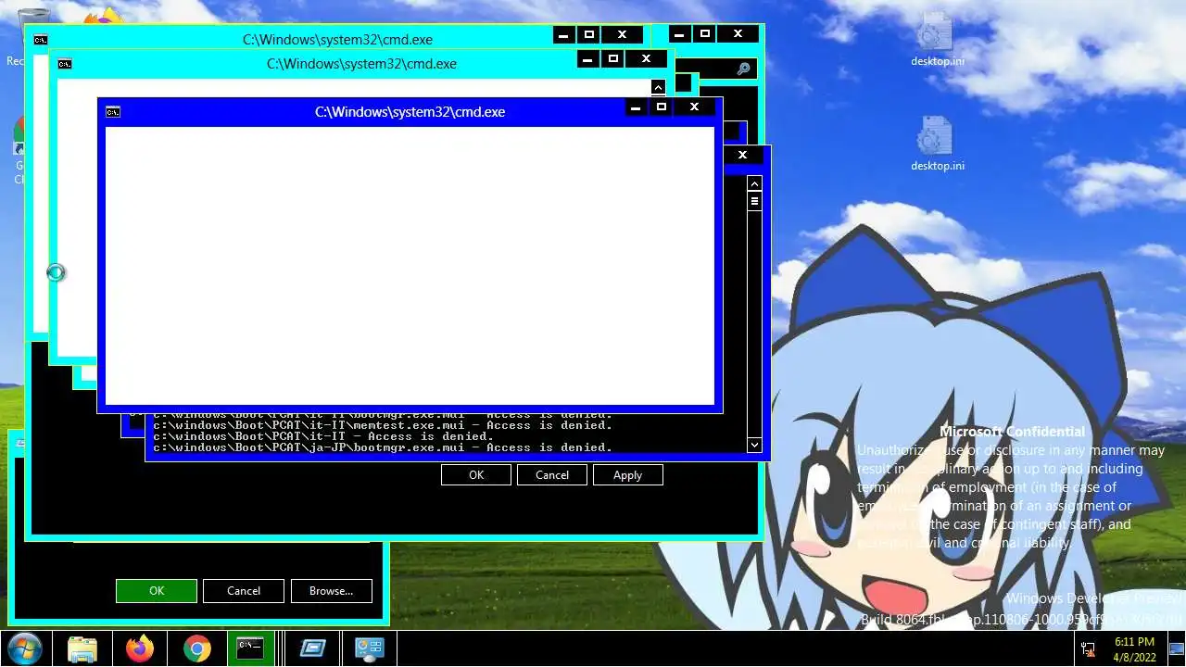This screenshot has width=1186, height=667.
Task: Minimize the blue cmd.exe window
Action: (x=636, y=108)
